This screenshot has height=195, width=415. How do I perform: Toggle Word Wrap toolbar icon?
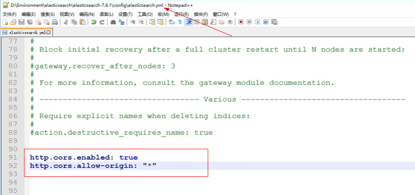[x=172, y=22]
